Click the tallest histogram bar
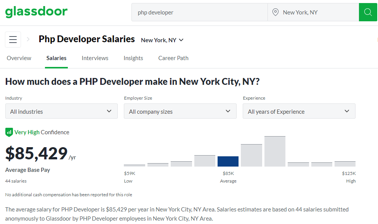This screenshot has height=224, width=378. pos(275,151)
